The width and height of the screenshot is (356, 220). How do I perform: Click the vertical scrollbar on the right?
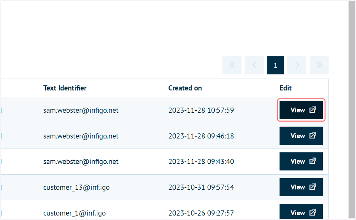click(x=351, y=110)
